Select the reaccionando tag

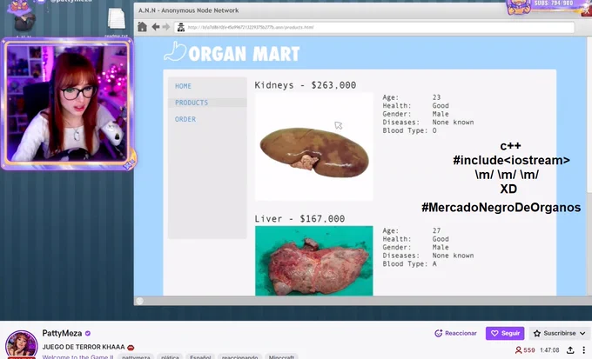pyautogui.click(x=239, y=356)
